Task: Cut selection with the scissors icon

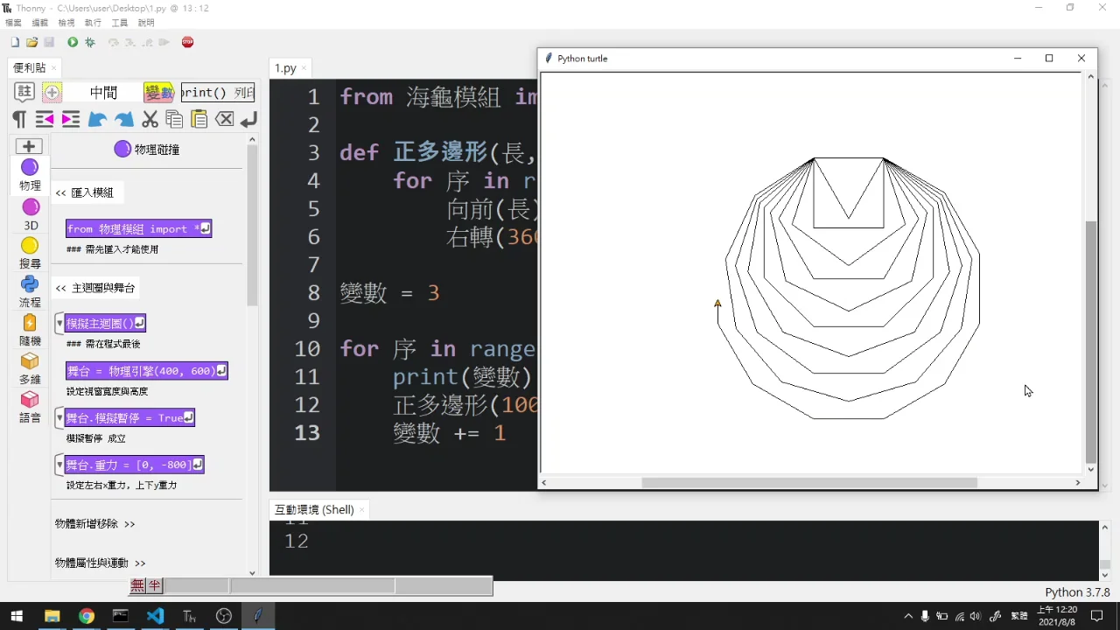Action: (x=150, y=119)
